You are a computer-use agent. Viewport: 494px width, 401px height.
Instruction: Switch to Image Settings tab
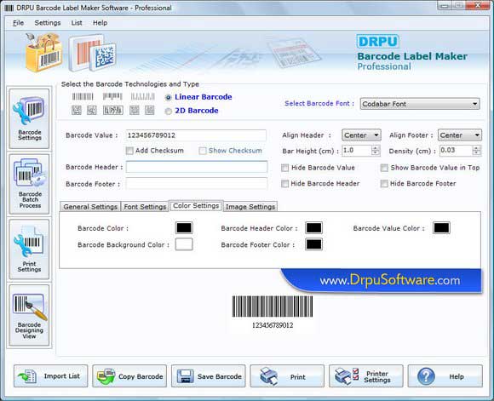point(250,207)
